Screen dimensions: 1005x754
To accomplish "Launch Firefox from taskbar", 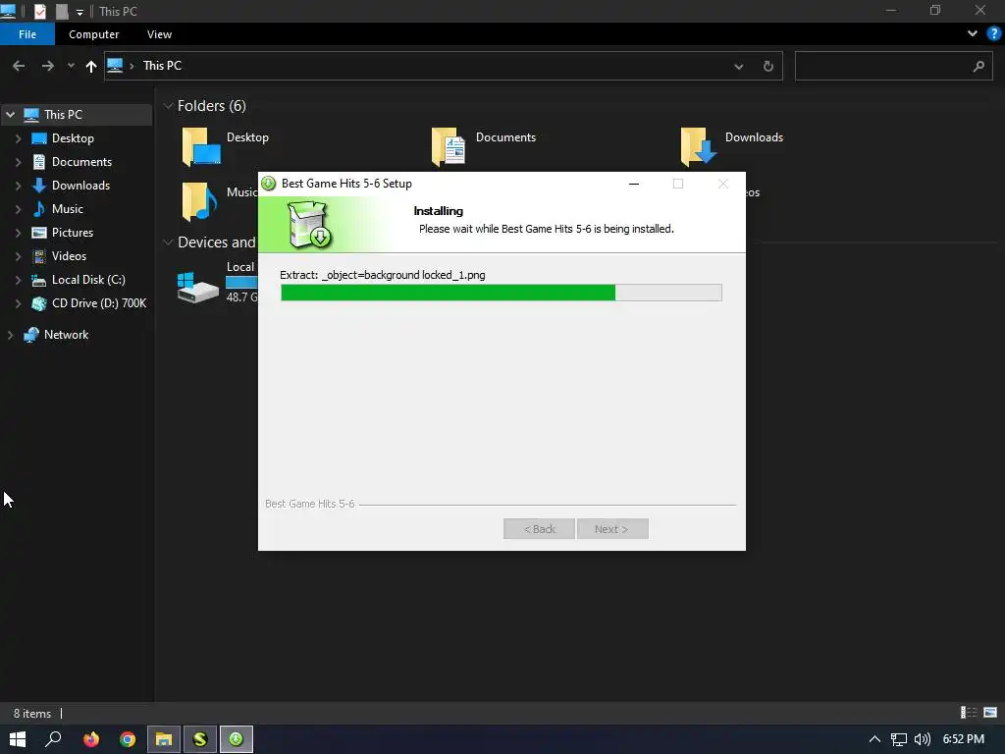I will (x=91, y=739).
